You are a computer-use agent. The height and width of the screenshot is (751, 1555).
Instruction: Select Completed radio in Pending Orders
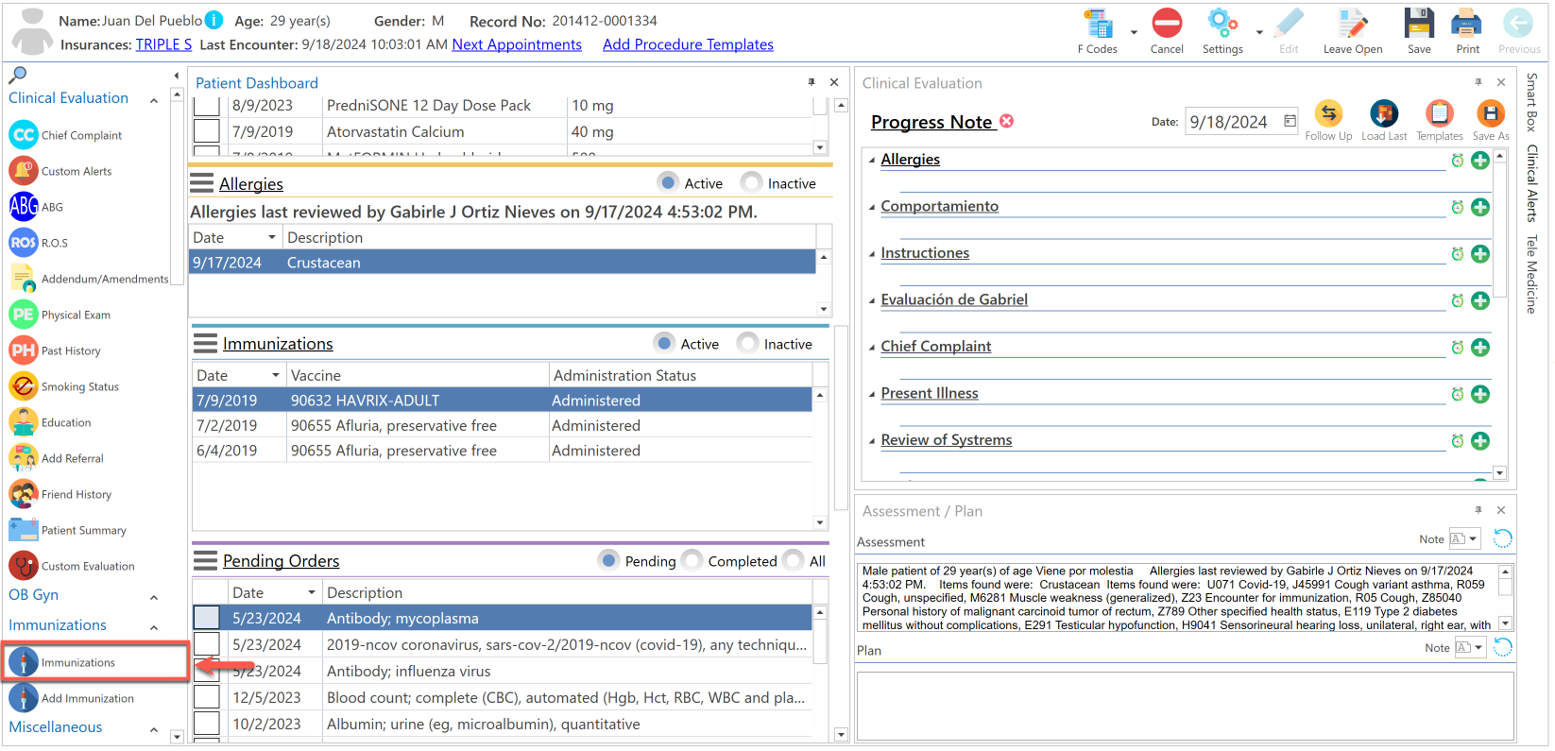click(x=692, y=560)
